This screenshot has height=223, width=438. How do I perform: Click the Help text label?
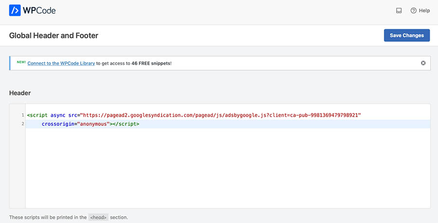point(424,11)
